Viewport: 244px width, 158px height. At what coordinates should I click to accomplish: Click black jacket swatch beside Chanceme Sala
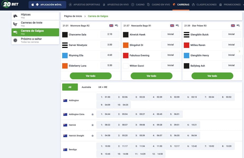pyautogui.click(x=65, y=35)
